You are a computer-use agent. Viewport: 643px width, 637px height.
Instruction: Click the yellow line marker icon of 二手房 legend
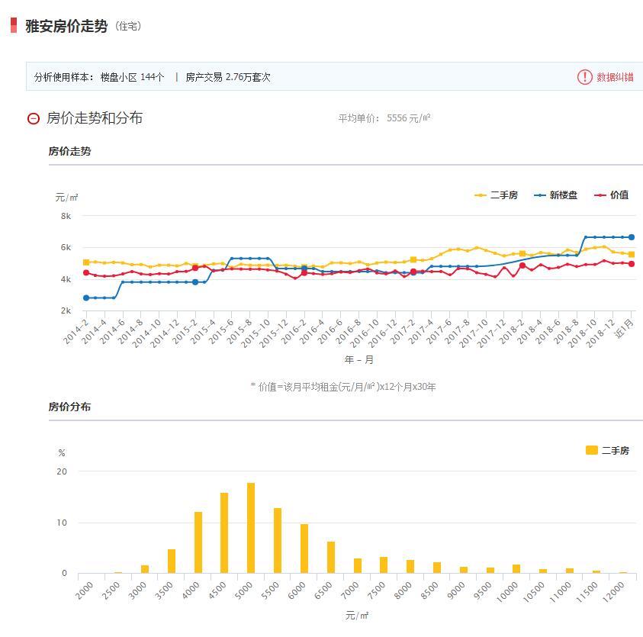tap(482, 195)
